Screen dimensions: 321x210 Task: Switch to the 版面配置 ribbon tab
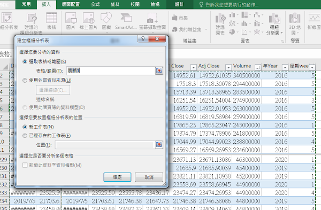click(x=71, y=4)
